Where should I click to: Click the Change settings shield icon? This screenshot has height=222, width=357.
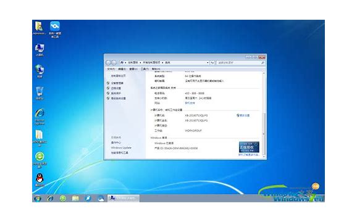(x=238, y=115)
